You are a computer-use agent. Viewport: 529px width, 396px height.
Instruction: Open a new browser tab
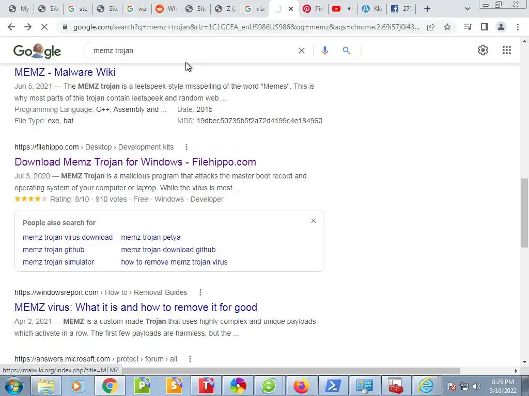427,9
